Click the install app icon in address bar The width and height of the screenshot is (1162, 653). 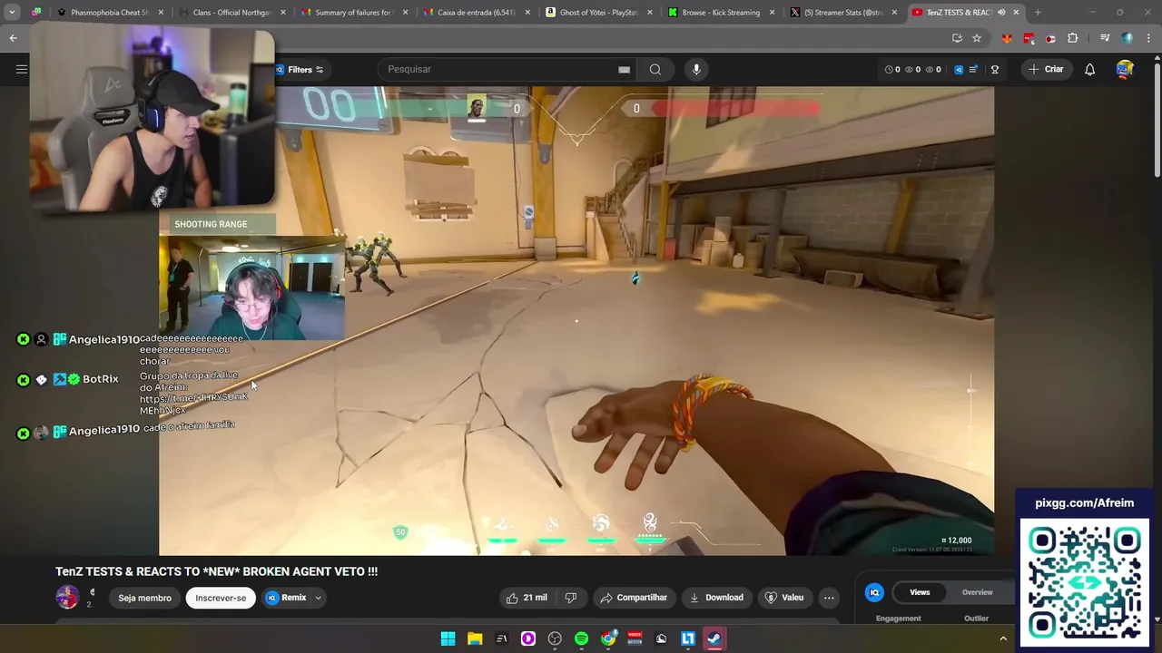point(957,38)
